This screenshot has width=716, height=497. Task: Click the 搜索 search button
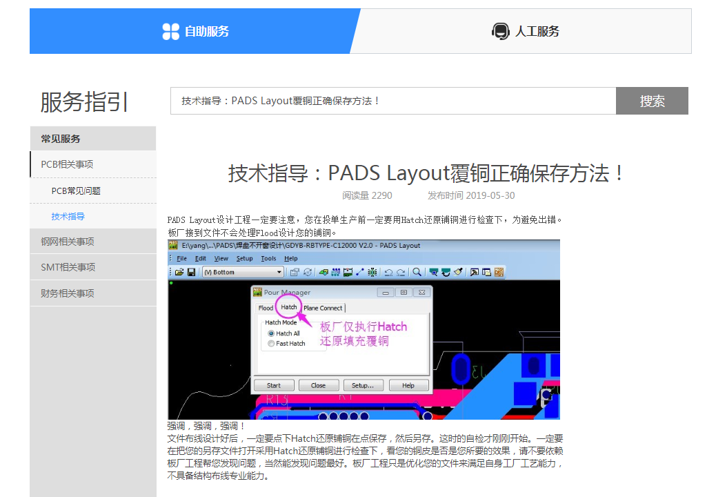[x=652, y=101]
